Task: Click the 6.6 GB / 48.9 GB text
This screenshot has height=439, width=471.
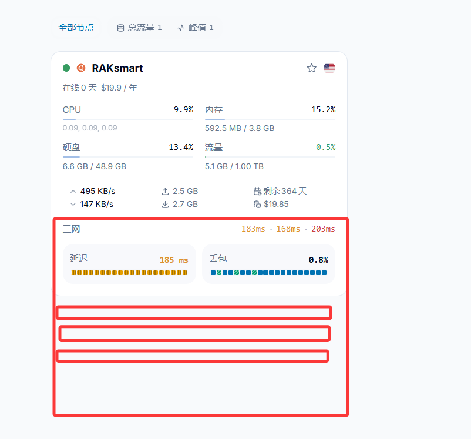Action: [95, 166]
